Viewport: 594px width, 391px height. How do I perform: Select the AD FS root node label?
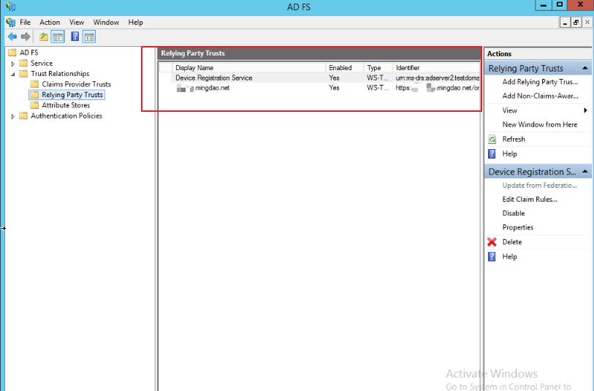pyautogui.click(x=28, y=53)
